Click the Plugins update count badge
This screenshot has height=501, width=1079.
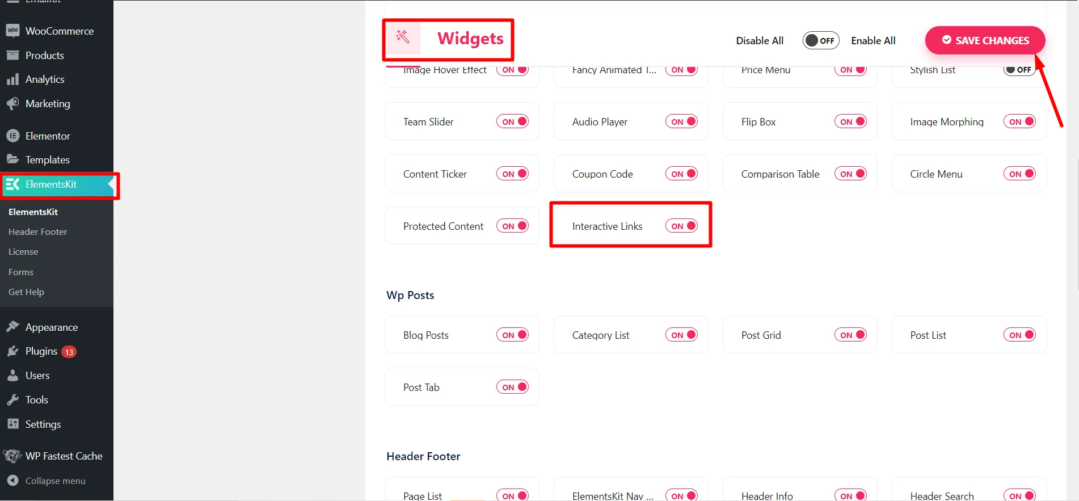69,352
